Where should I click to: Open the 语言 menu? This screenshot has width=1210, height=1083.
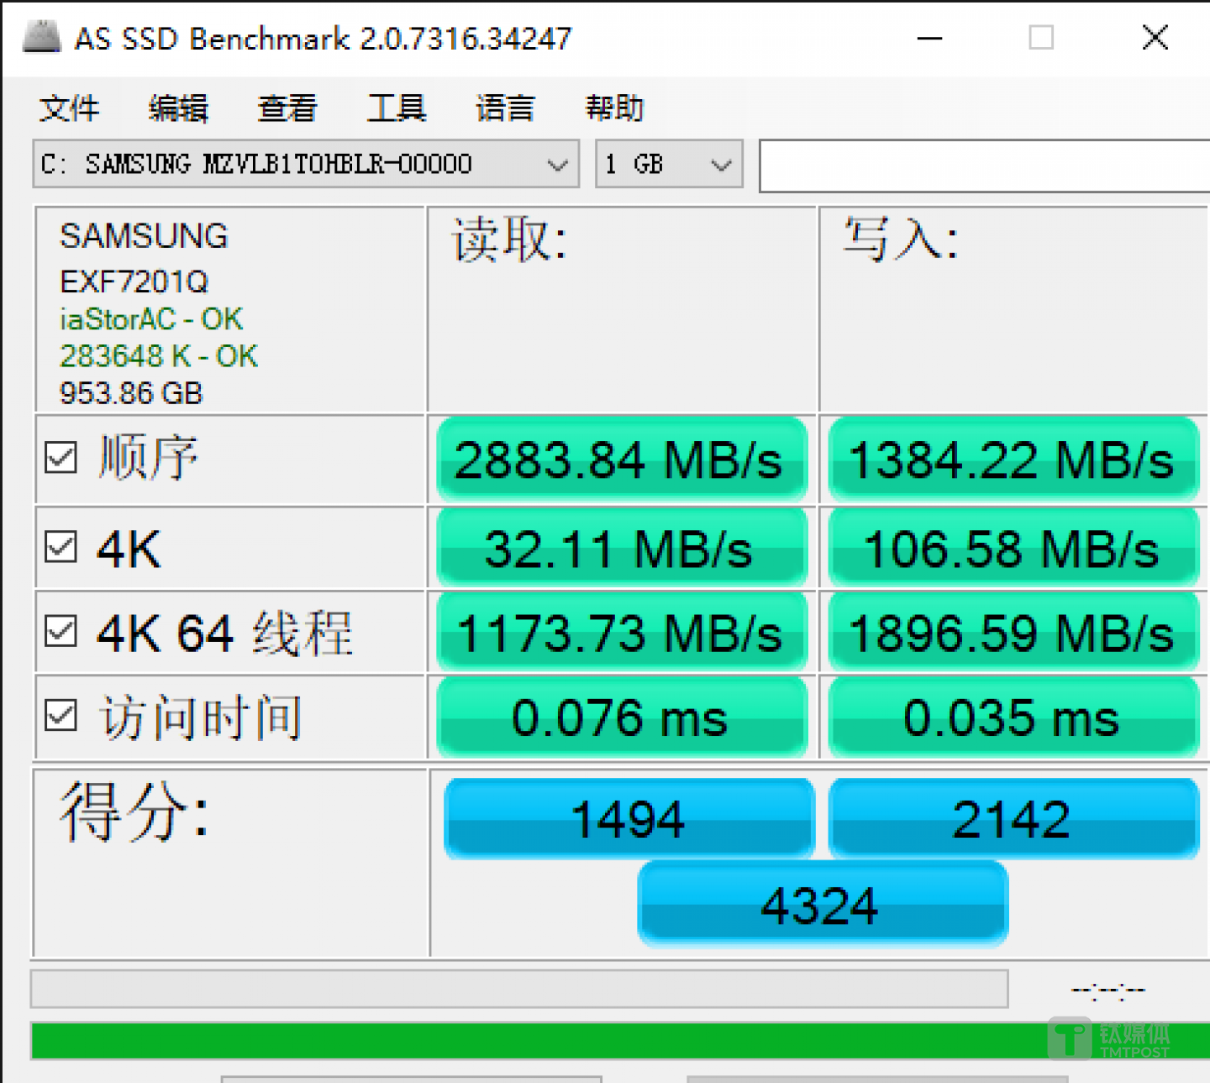tap(504, 108)
